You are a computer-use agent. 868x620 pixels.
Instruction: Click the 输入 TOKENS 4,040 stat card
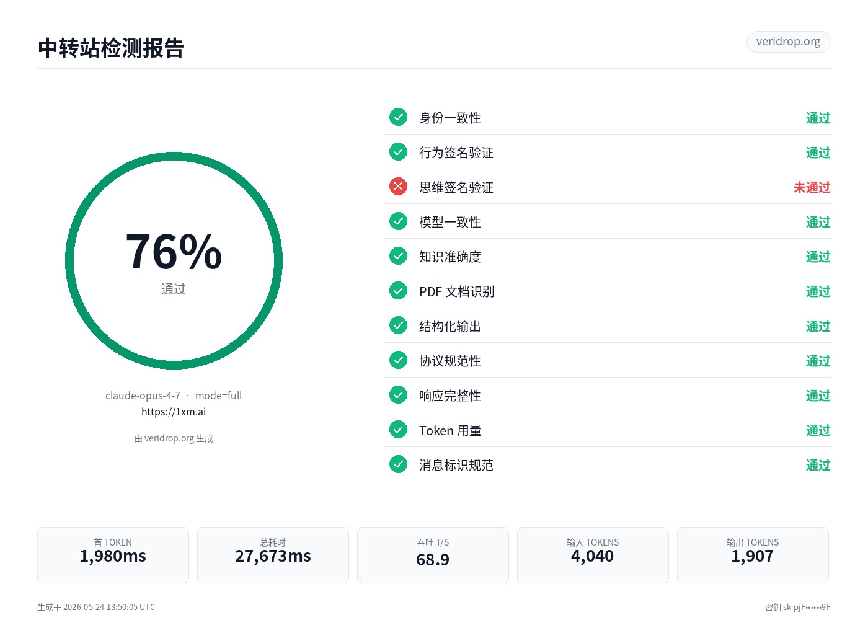coord(593,555)
